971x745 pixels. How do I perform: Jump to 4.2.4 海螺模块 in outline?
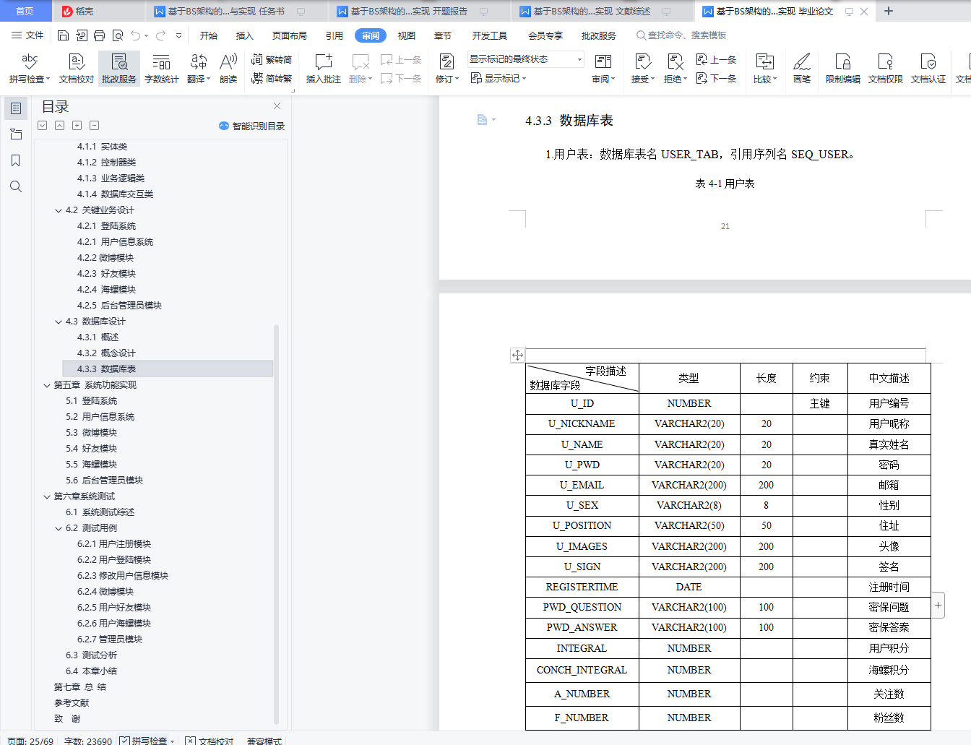(106, 290)
